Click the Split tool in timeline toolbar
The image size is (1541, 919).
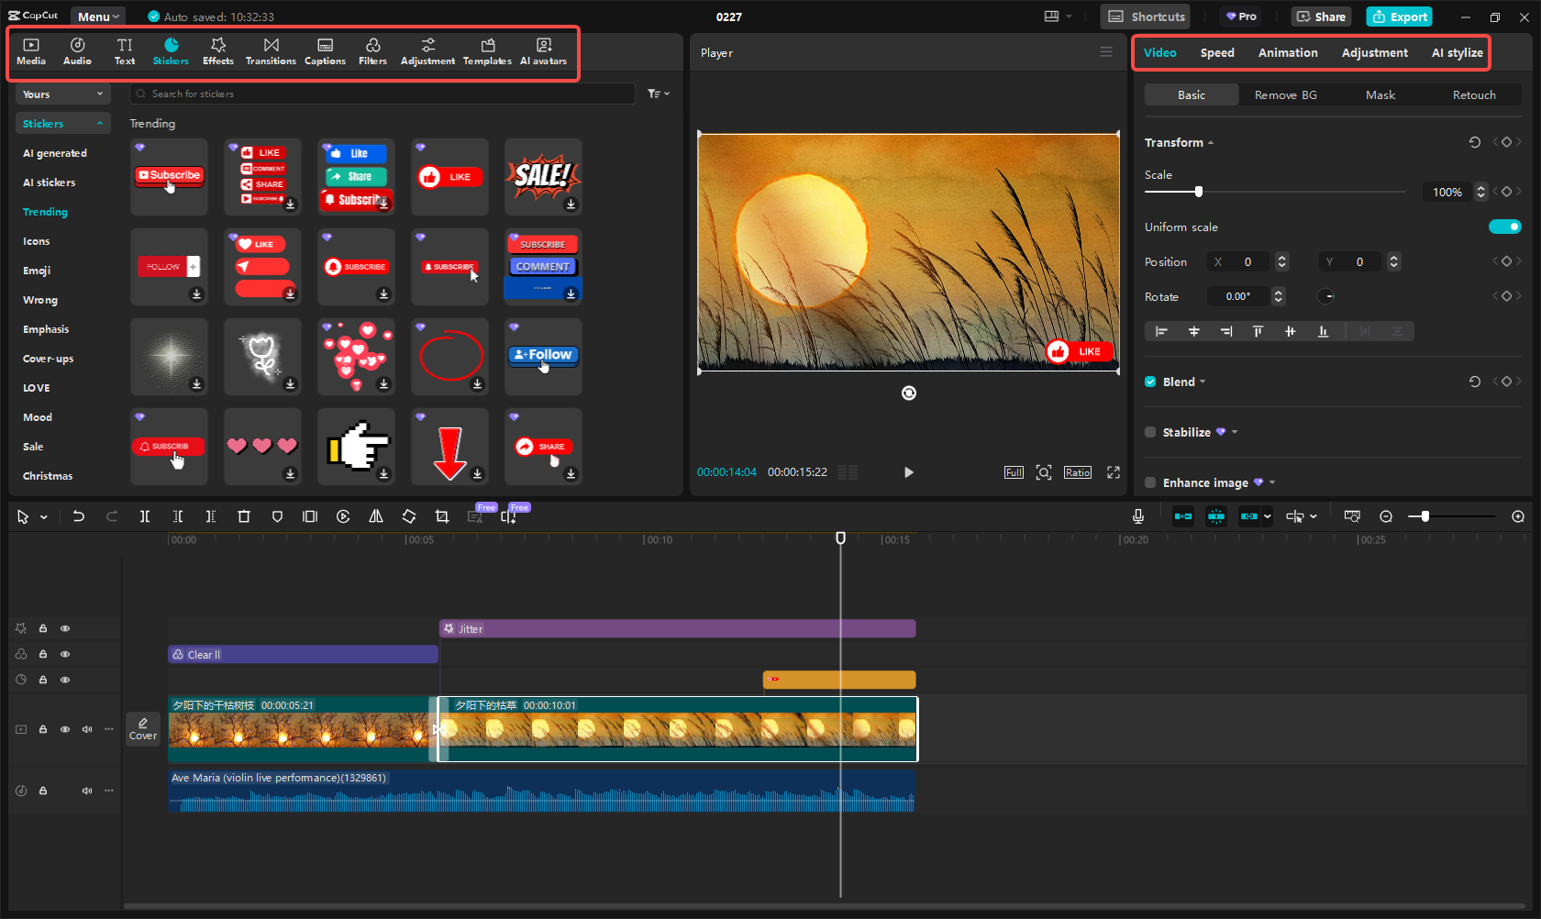[x=145, y=516]
